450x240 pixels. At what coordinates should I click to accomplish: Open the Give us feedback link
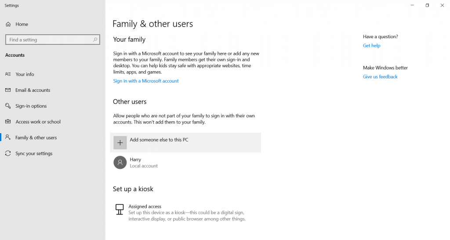pyautogui.click(x=380, y=76)
